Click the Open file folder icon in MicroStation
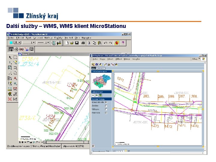This screenshot has height=162, width=216. pos(72,43)
